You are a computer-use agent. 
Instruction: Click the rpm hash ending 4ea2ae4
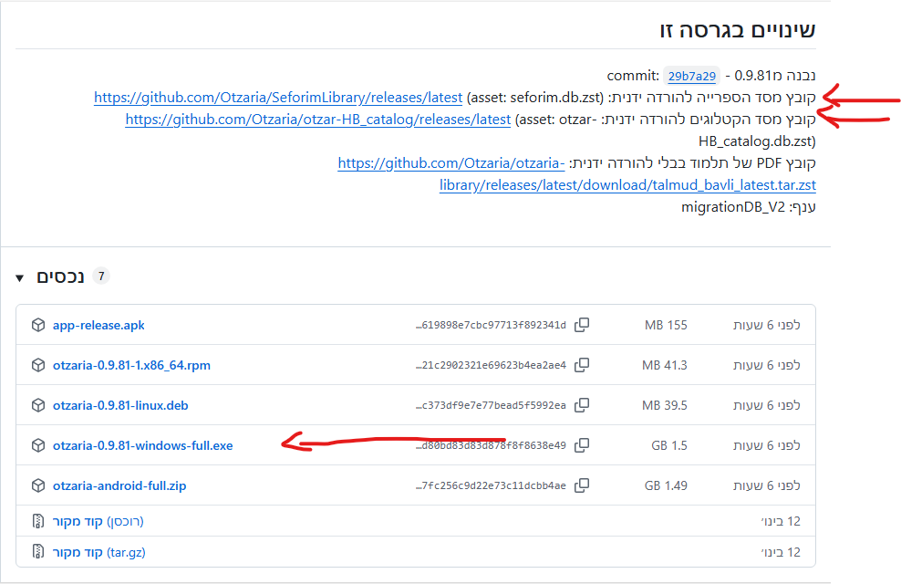click(491, 366)
